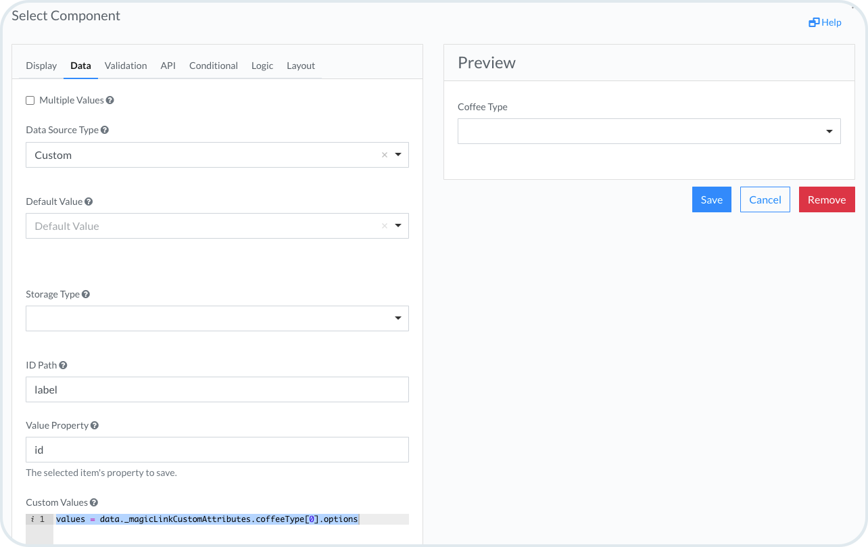Click the ID Path question mark icon

(63, 365)
